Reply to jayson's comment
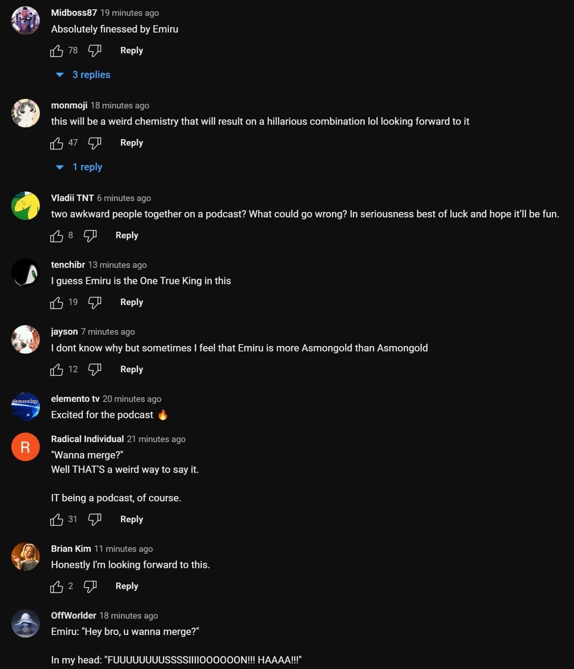 coord(132,370)
